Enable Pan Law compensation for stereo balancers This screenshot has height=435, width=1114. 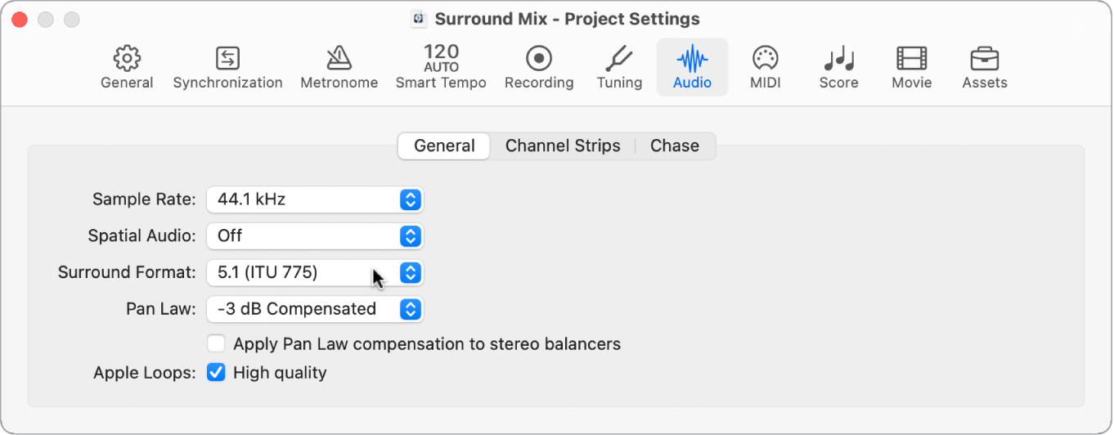[216, 344]
